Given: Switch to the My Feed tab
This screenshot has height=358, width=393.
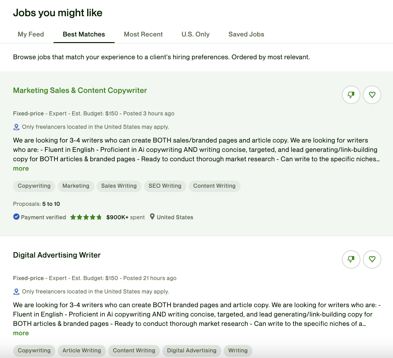Looking at the screenshot, I should click(31, 34).
